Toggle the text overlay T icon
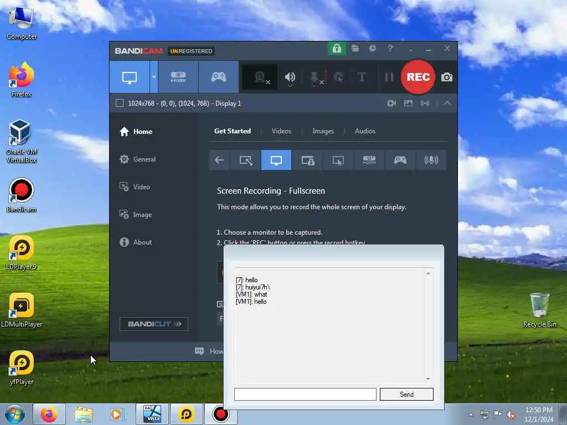 click(x=362, y=77)
